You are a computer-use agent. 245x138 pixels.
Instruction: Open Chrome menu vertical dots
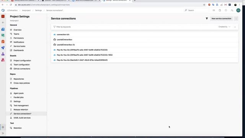click(x=239, y=5)
